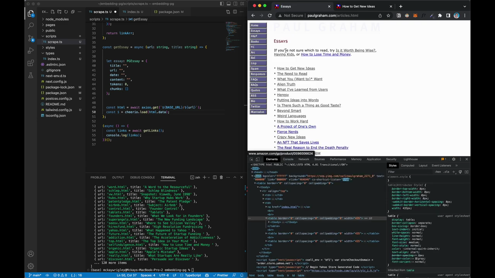
Task: Open Chrome tab search dropdown
Action: (x=465, y=6)
